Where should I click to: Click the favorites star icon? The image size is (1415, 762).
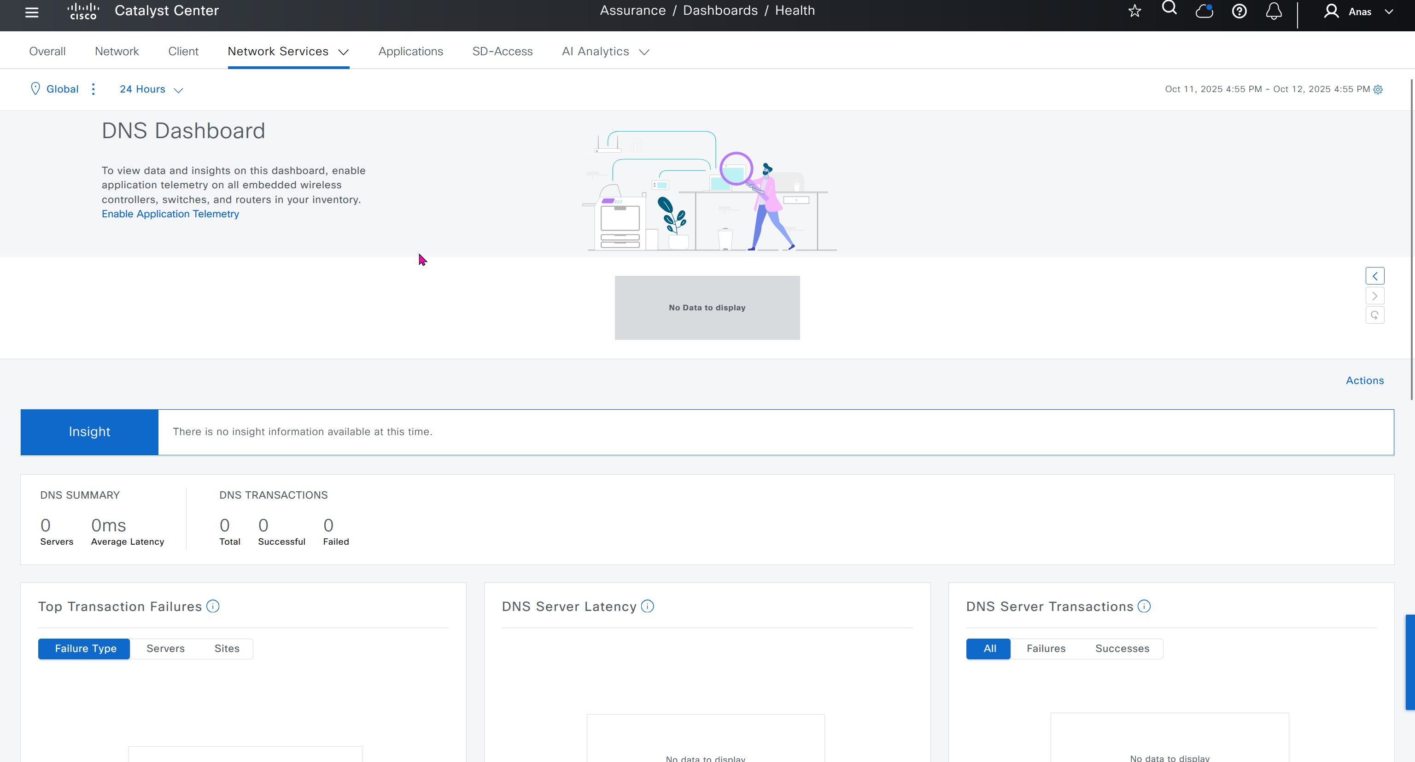[1134, 11]
